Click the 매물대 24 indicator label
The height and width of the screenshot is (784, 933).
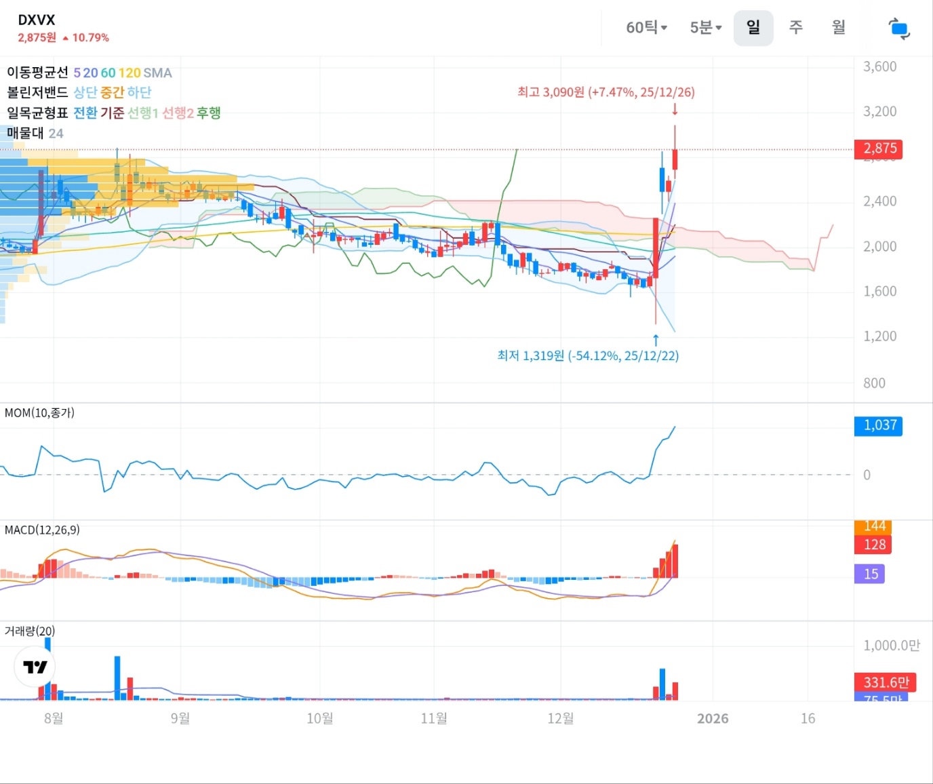(x=35, y=133)
